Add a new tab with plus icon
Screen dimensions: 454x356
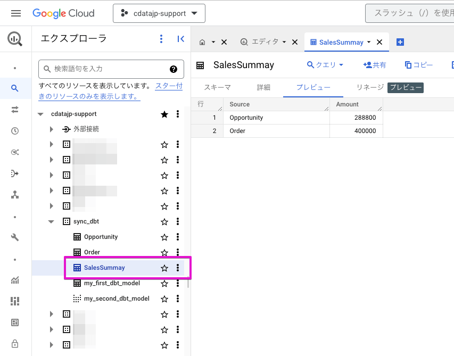(400, 42)
